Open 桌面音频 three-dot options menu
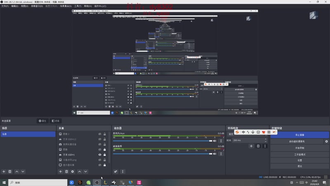This screenshot has width=330, height=186. point(221,154)
